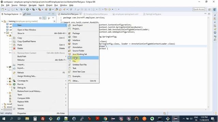Viewport: 218px width, 122px height.
Task: Click Properties in the context menu
Action: point(40,113)
